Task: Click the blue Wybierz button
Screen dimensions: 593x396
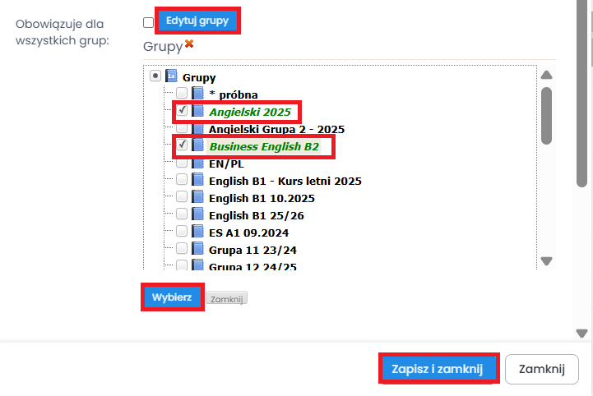Action: [172, 297]
